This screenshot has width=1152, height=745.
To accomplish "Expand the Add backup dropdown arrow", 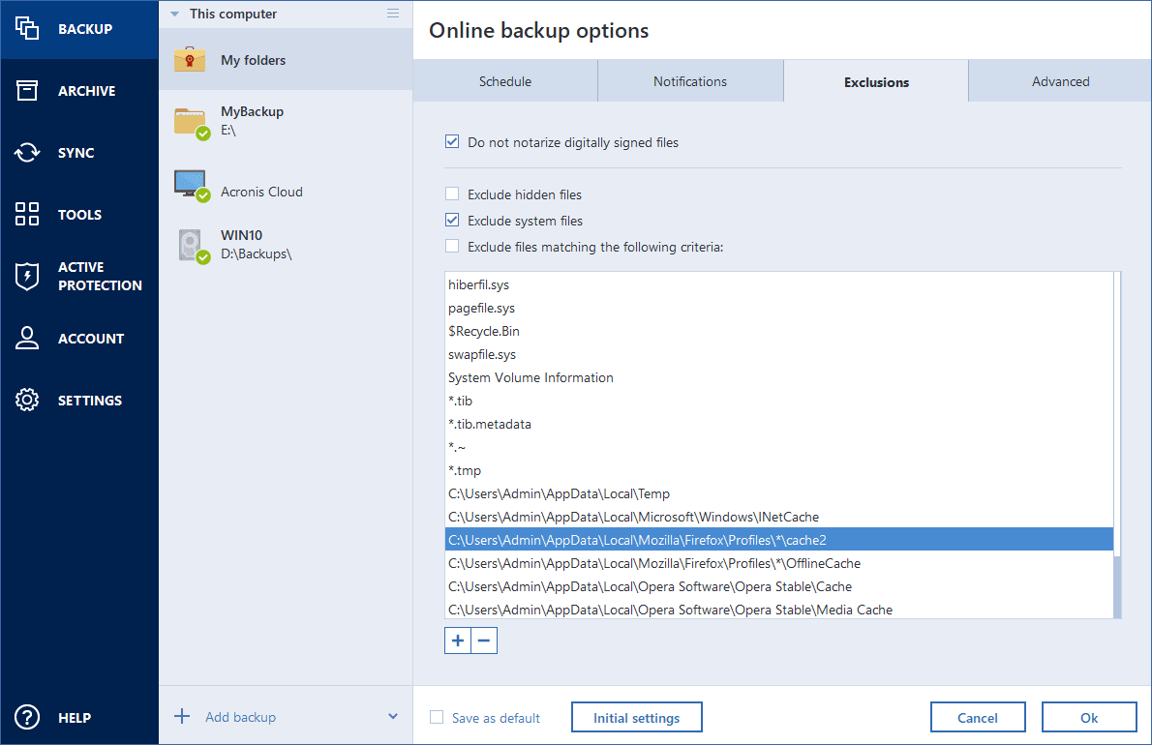I will pyautogui.click(x=393, y=717).
